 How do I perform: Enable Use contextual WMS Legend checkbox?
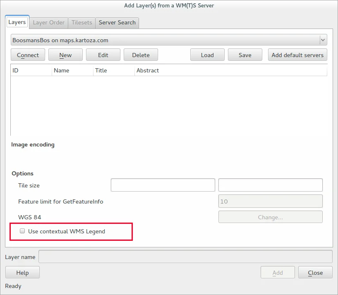point(23,231)
